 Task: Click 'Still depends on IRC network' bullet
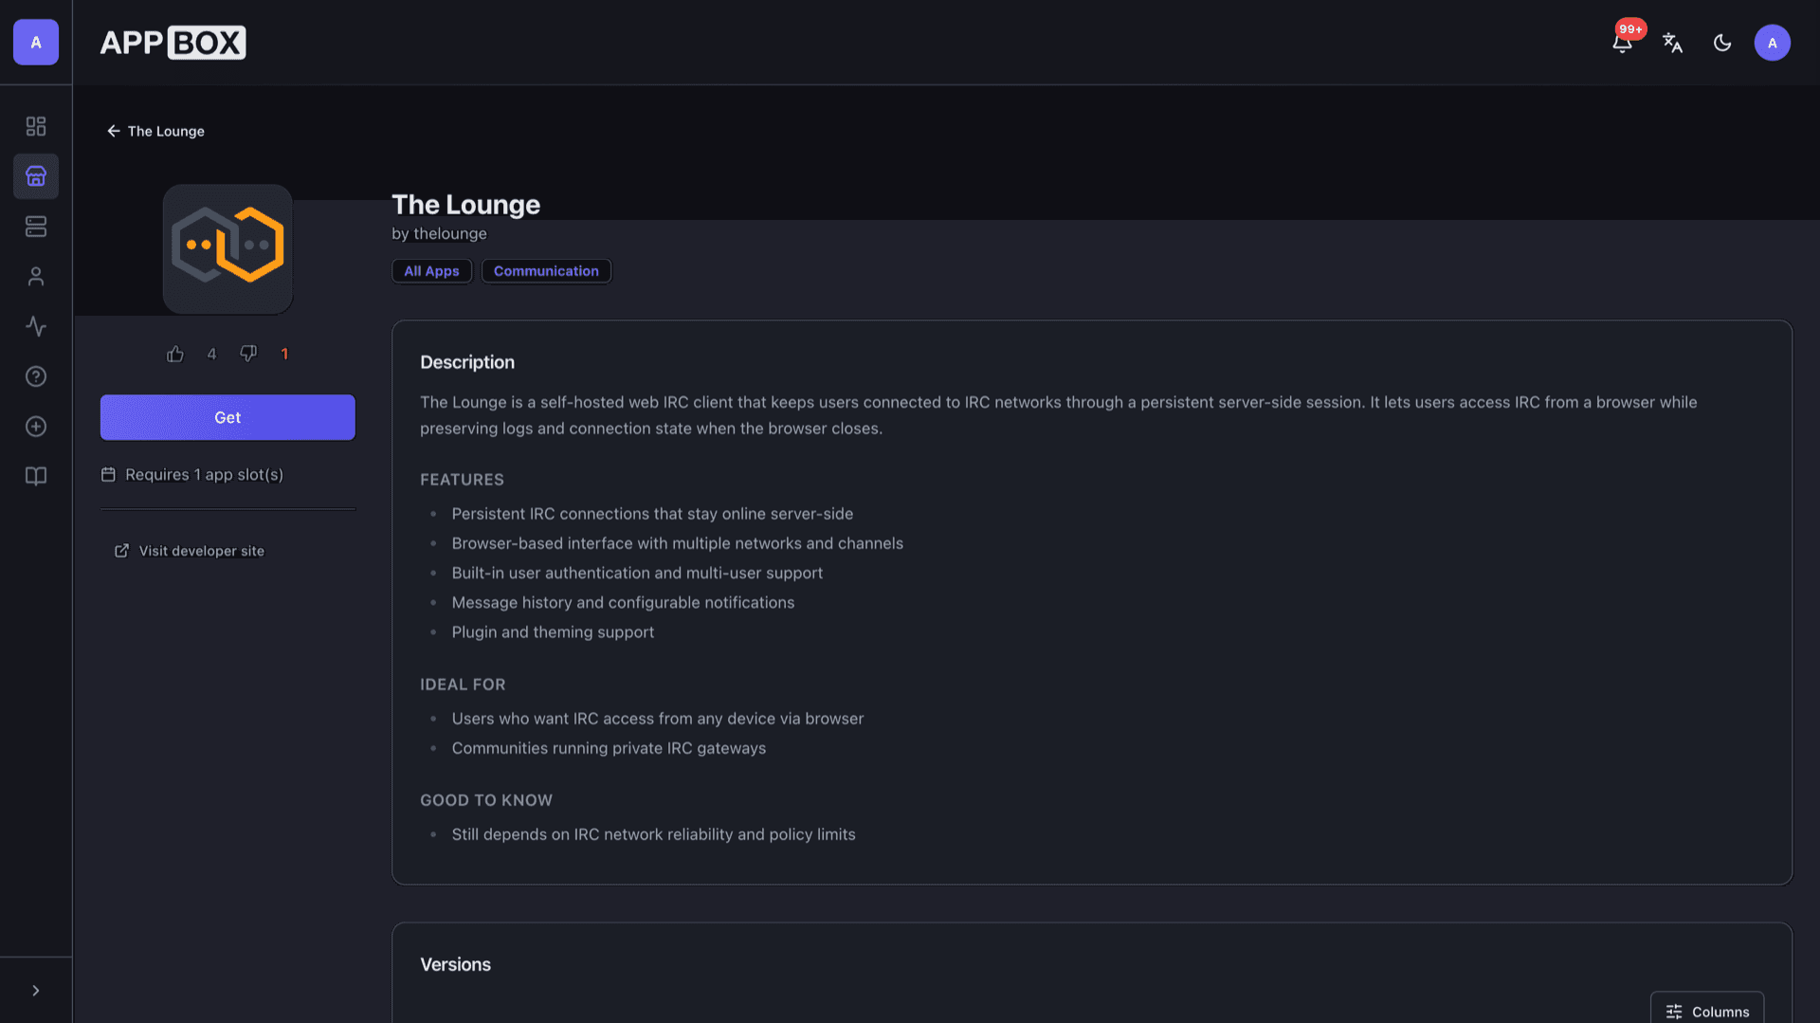(x=653, y=834)
